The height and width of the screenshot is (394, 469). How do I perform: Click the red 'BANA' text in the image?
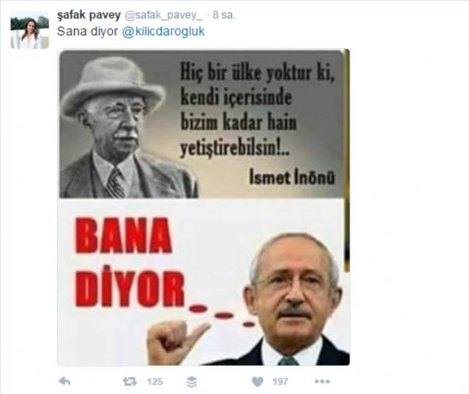[x=124, y=235]
